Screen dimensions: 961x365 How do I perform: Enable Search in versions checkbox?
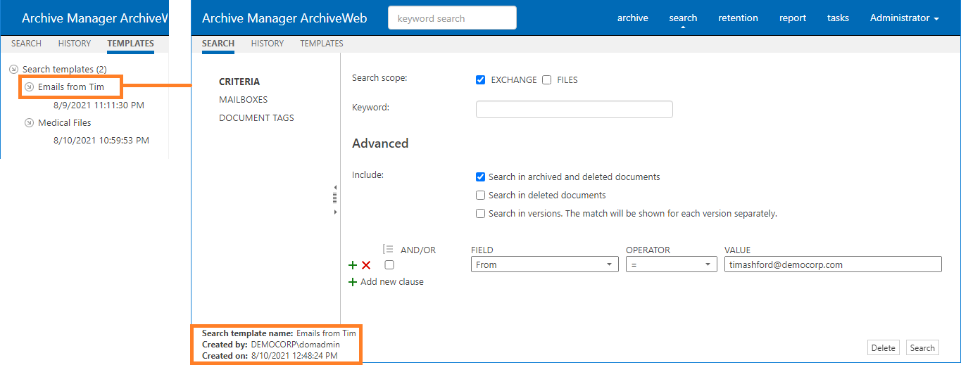pyautogui.click(x=481, y=214)
